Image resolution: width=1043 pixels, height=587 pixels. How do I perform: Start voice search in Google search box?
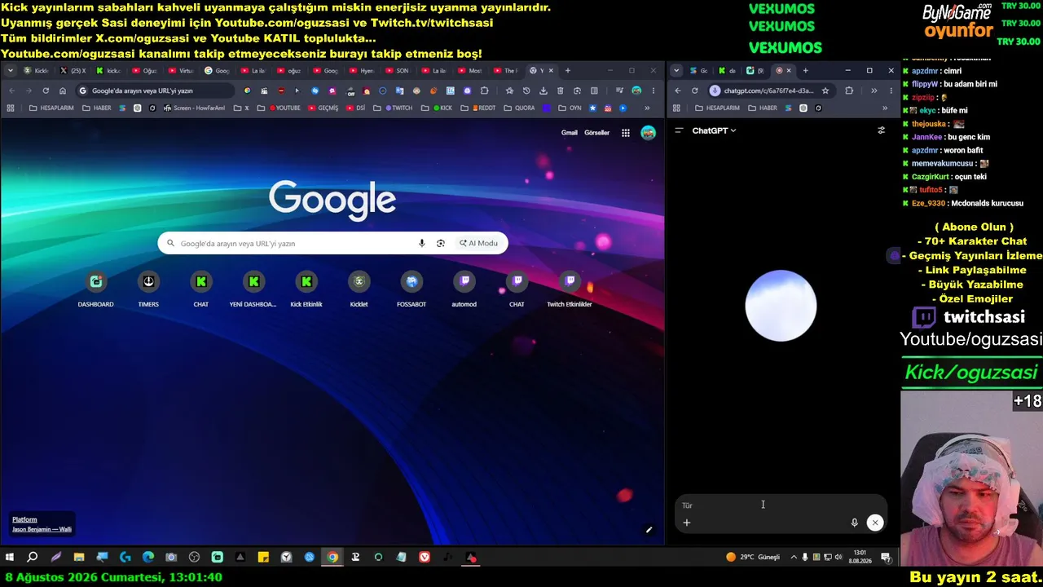pos(421,243)
